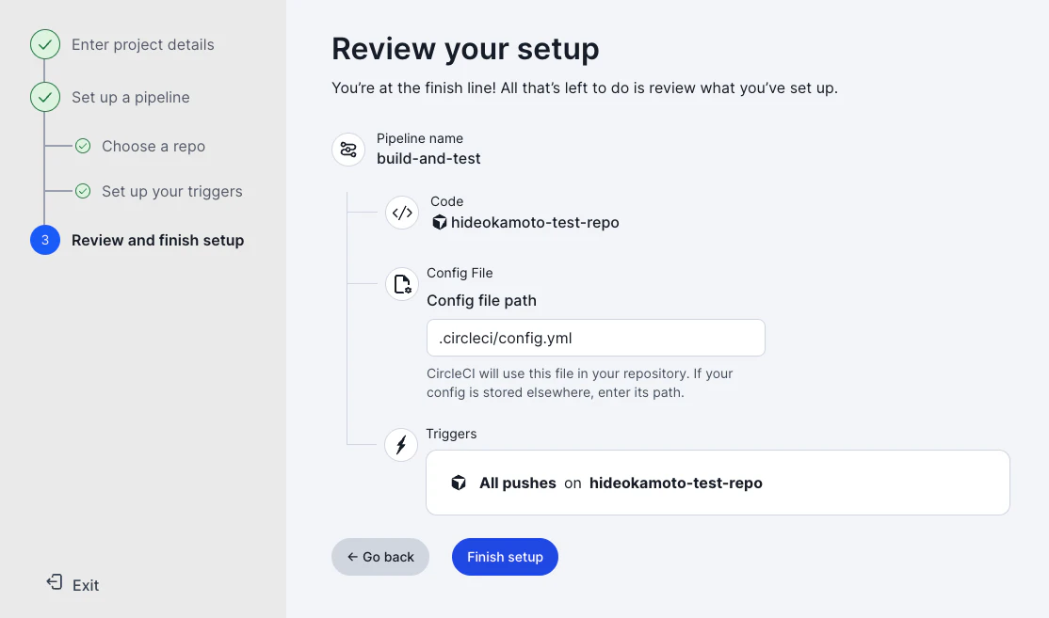Click the Pipeline name label
This screenshot has height=618, width=1049.
coord(420,138)
